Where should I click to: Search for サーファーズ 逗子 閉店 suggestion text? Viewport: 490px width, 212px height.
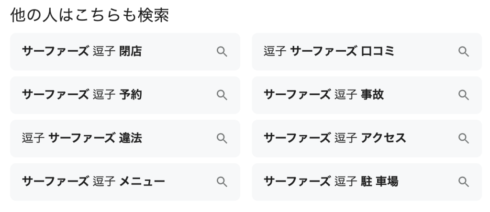point(82,52)
